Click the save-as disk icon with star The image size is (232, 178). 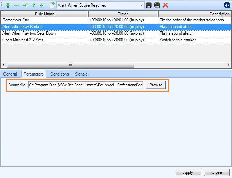157,5
